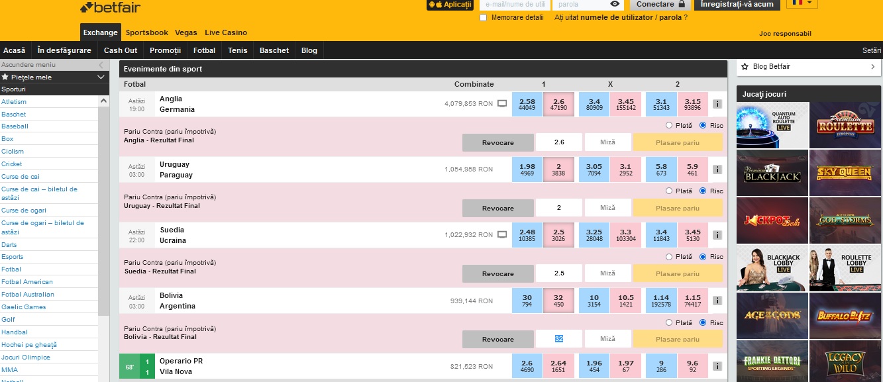The width and height of the screenshot is (883, 382).
Task: Launch the Sky Queen game
Action: [845, 173]
